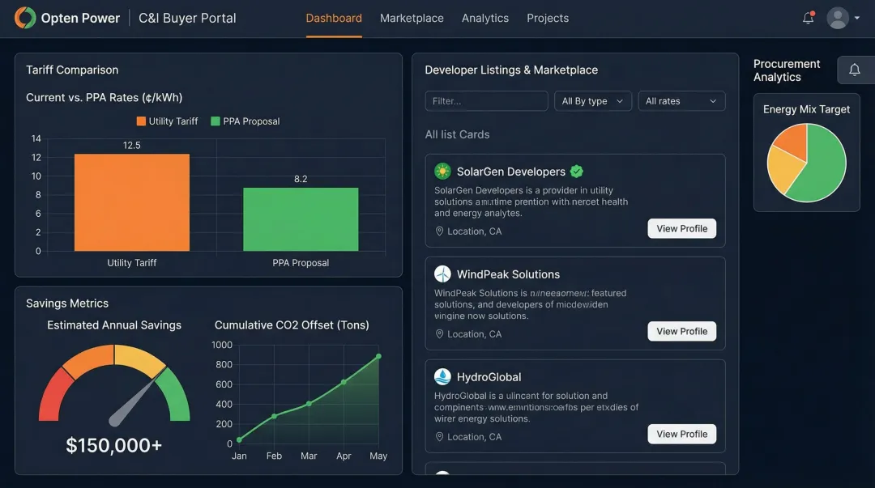This screenshot has height=488, width=875.
Task: Open the All By type dropdown
Action: click(x=593, y=101)
